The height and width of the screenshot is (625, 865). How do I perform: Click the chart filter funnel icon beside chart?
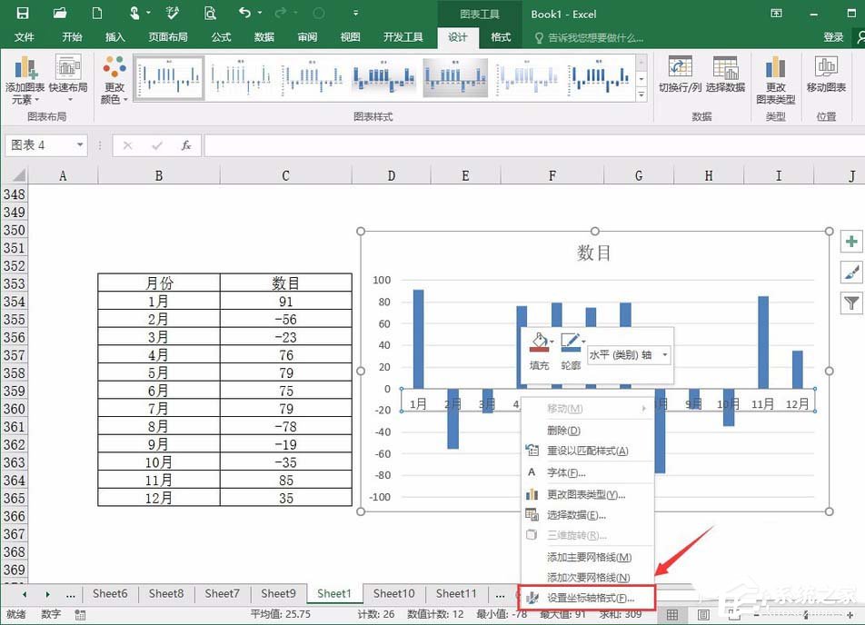(850, 303)
